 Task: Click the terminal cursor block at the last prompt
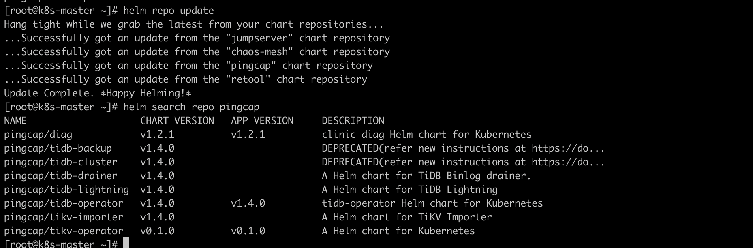[126, 244]
